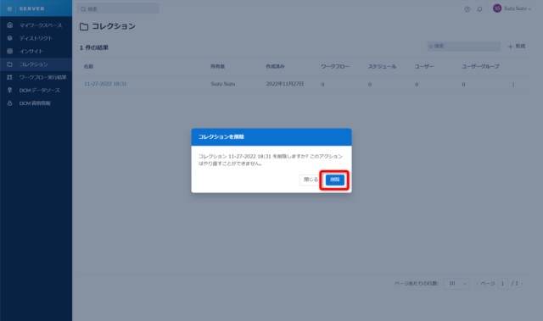Click the コレクション page title folder icon

(84, 26)
